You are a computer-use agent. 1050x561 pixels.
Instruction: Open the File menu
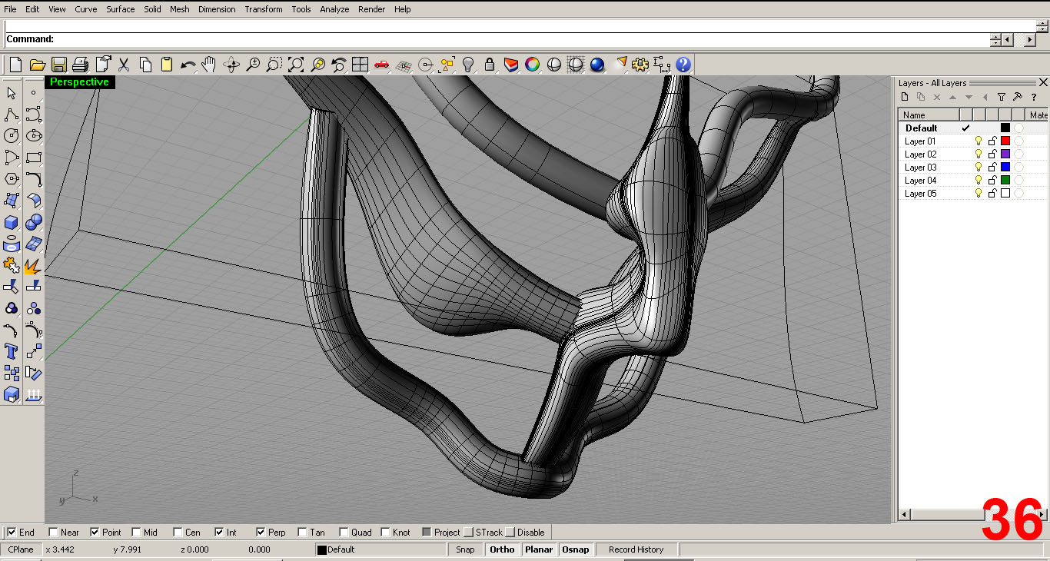point(10,9)
